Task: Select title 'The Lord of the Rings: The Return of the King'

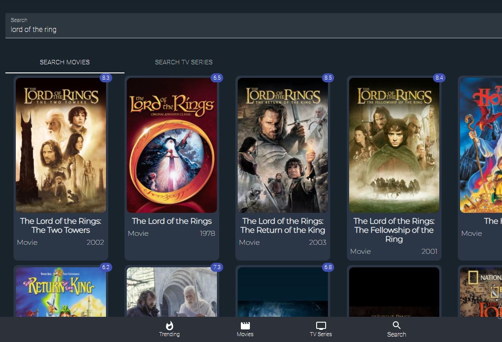Action: 283,225
